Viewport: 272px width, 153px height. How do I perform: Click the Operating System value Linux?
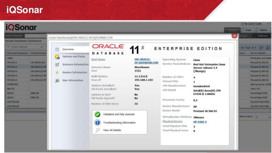click(197, 60)
